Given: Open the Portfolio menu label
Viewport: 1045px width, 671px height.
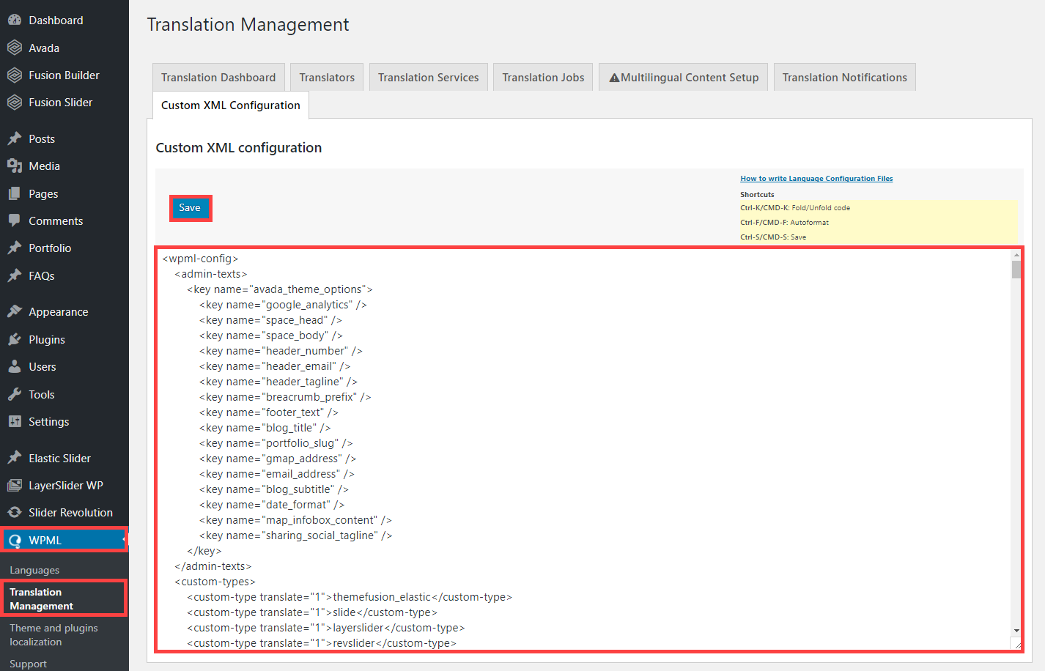Looking at the screenshot, I should coord(50,248).
